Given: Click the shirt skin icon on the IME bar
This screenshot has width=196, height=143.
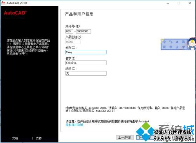Looking at the screenshot, I should [183, 47].
